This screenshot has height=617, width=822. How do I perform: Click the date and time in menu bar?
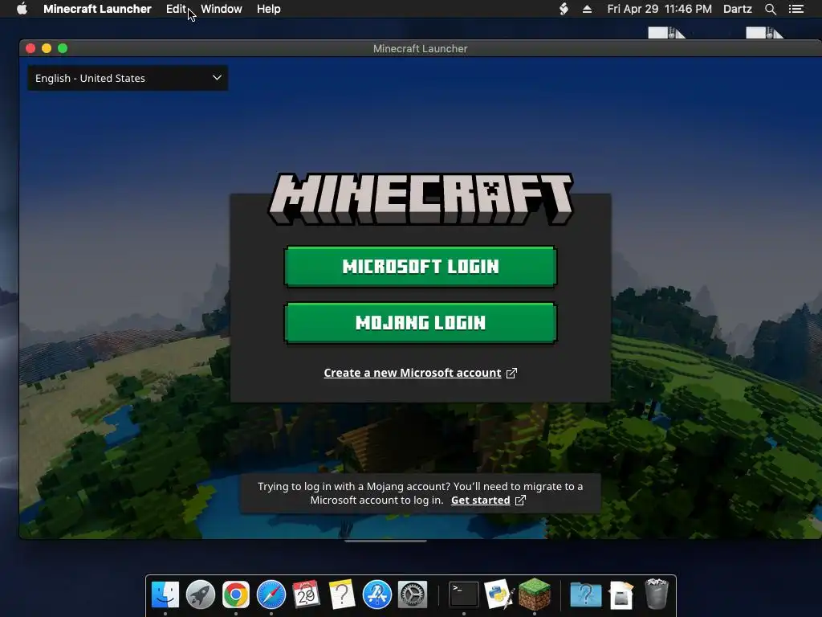coord(660,9)
